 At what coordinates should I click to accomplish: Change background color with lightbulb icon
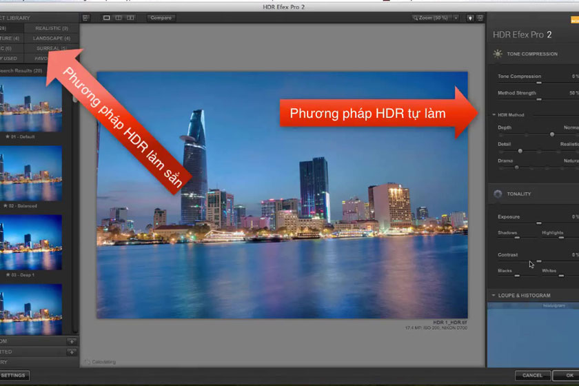coord(469,18)
